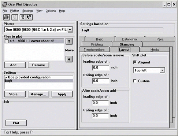Maximize the Oce Plot Director window

point(169,5)
